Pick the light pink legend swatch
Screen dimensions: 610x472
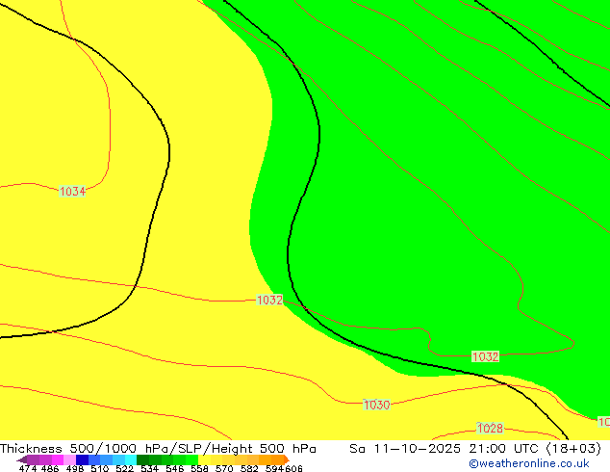tap(69, 459)
